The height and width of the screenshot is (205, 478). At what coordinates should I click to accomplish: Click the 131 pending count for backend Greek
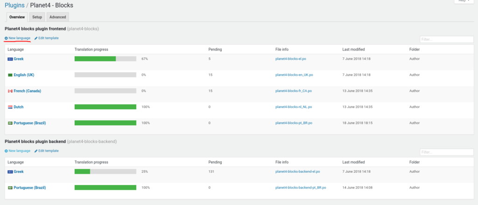tap(211, 171)
